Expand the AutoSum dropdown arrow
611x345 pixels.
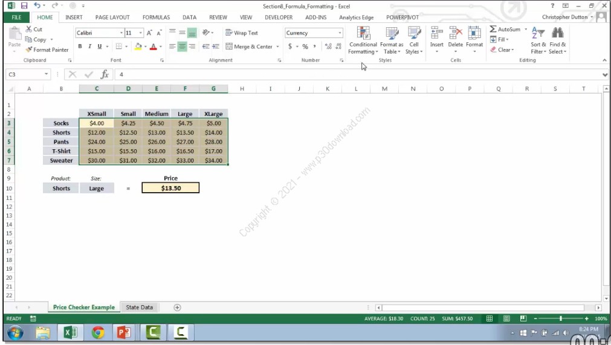(x=526, y=29)
